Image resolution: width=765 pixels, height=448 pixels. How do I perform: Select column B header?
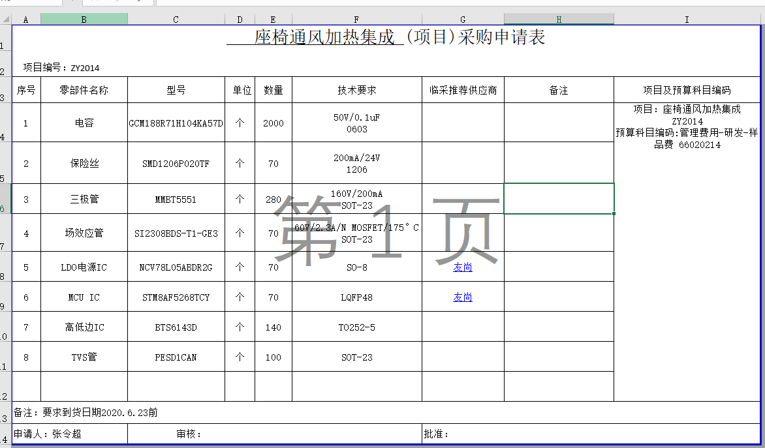(84, 20)
